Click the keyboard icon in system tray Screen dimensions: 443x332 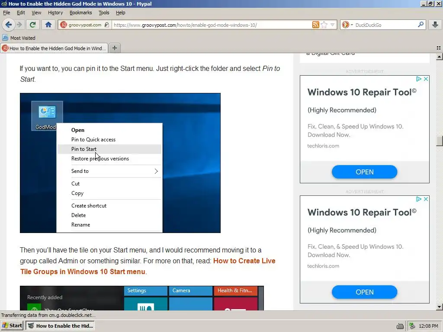(x=400, y=326)
